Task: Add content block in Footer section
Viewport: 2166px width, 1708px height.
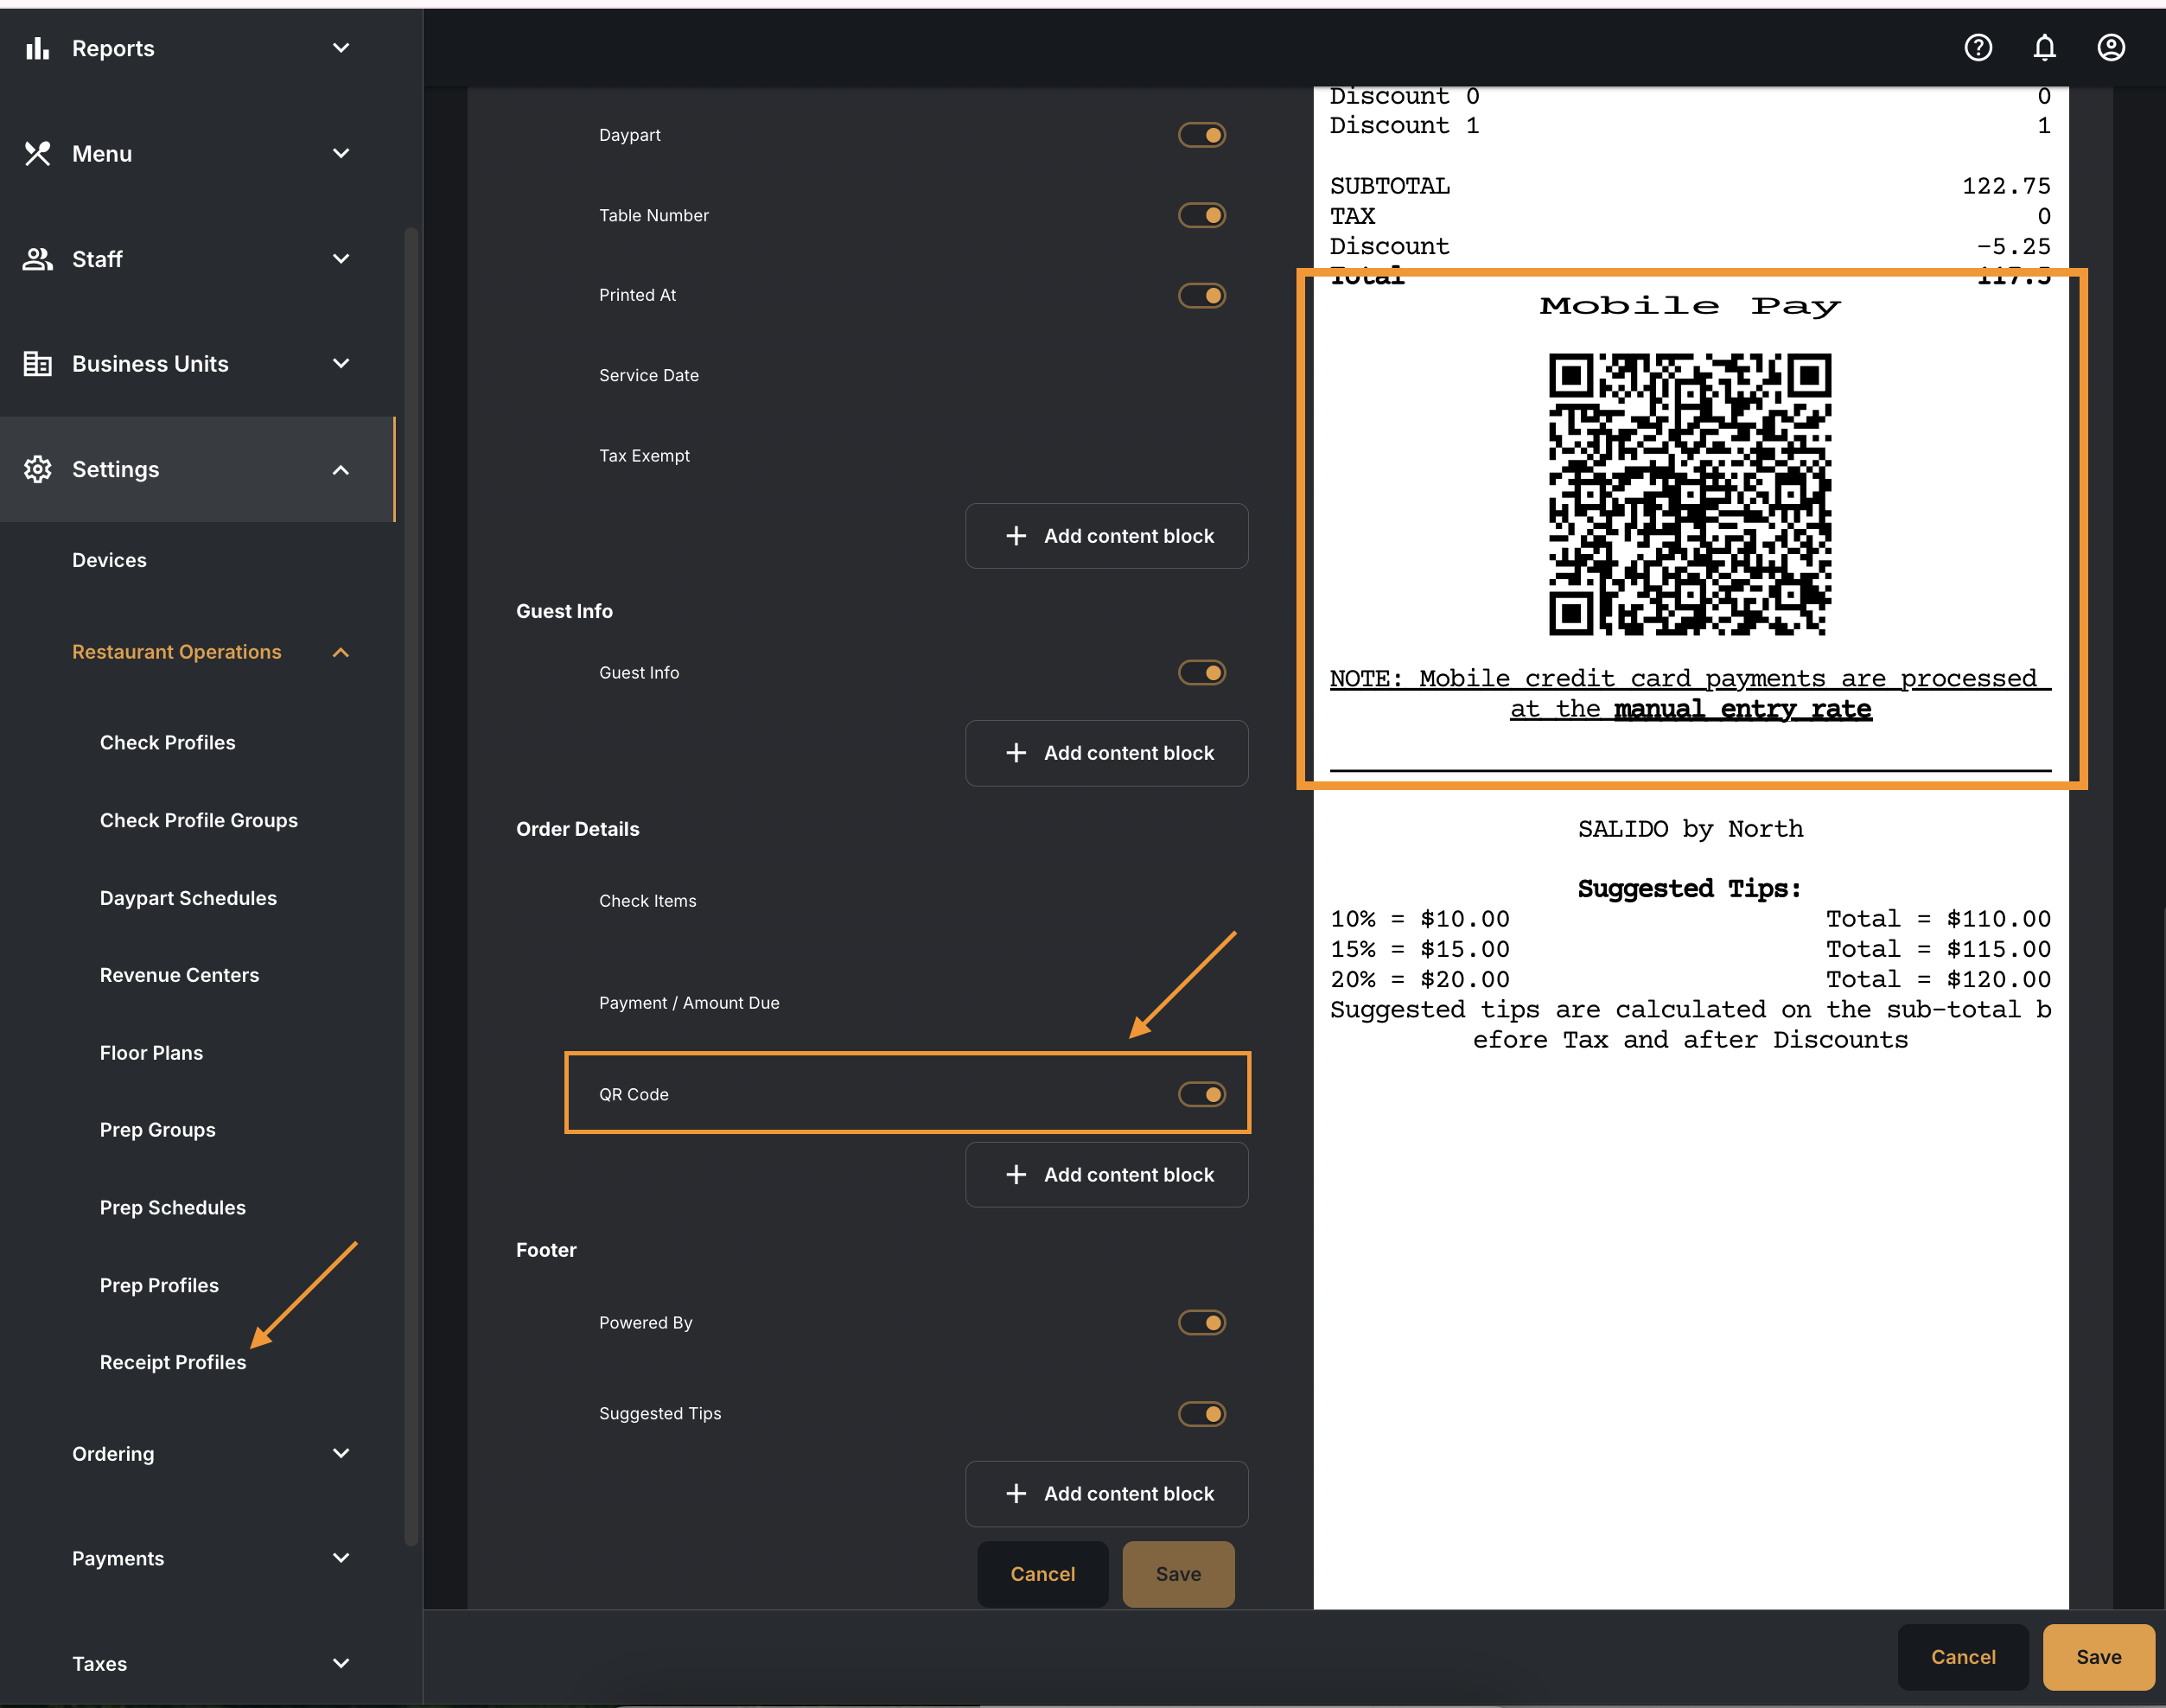Action: (x=1107, y=1494)
